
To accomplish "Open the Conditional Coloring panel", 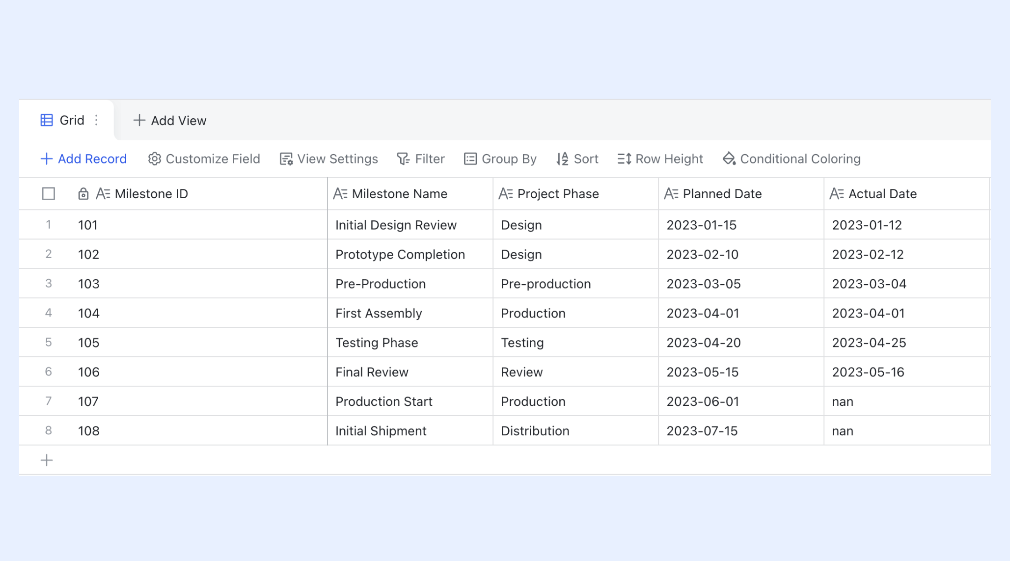I will (792, 159).
